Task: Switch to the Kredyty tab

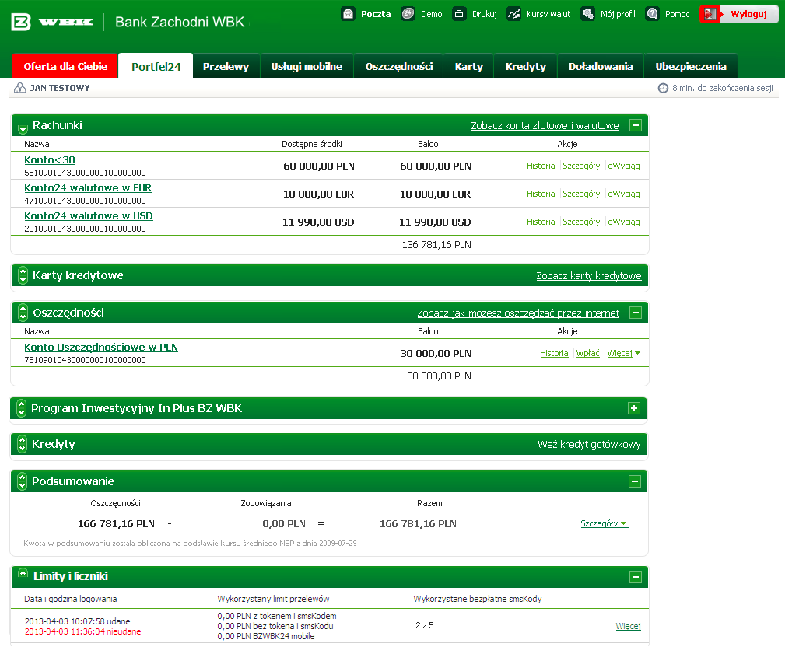Action: click(526, 66)
